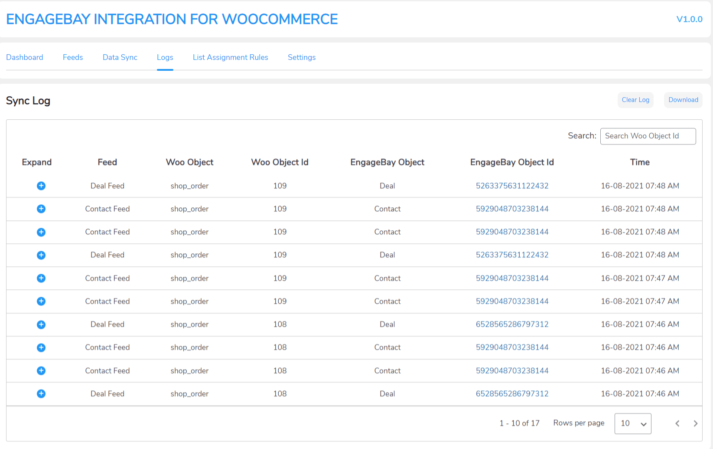Expand a Contact Feed entry logged at 07:47 AM
This screenshot has width=713, height=449.
pos(41,278)
